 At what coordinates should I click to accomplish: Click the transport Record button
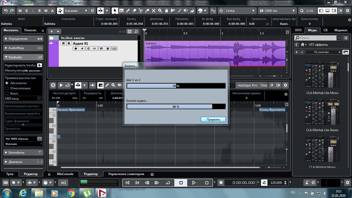(207, 183)
